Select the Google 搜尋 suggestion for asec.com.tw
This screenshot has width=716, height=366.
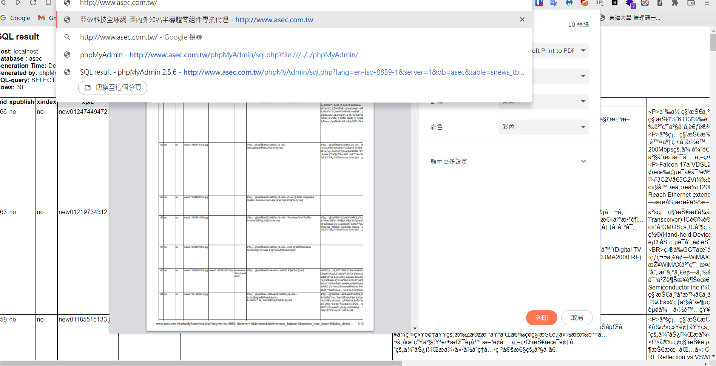coord(294,37)
